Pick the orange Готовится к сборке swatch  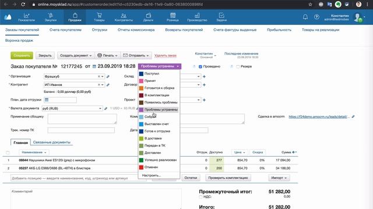point(141,88)
